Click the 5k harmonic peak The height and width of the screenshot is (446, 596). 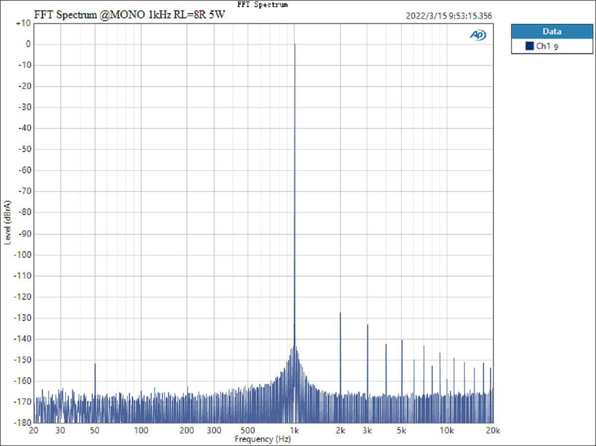point(402,341)
